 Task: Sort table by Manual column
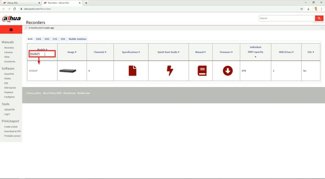(x=200, y=52)
